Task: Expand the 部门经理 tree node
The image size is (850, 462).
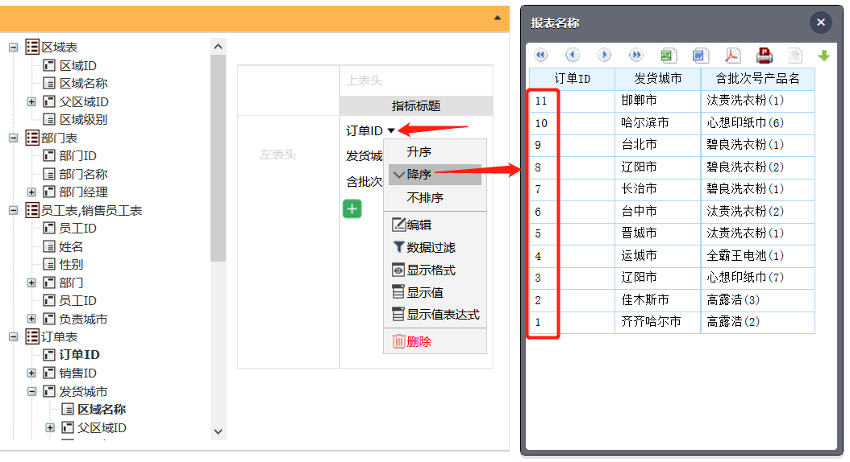Action: click(31, 192)
